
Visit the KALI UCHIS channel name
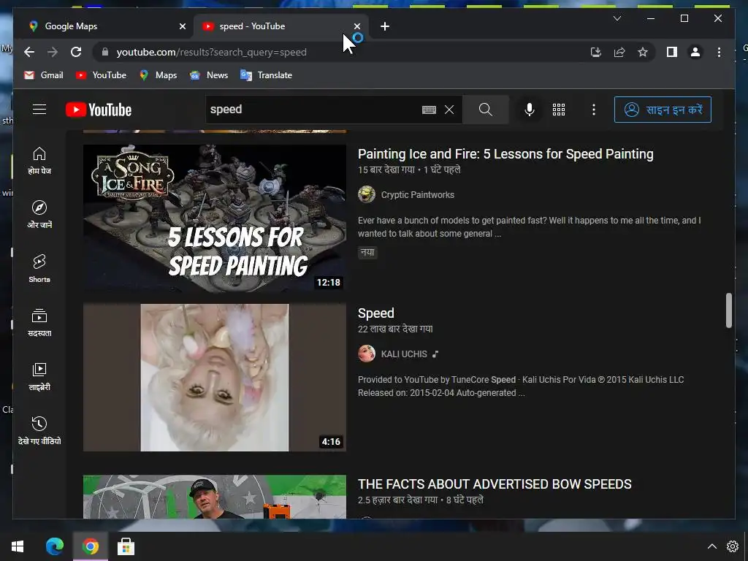[403, 354]
